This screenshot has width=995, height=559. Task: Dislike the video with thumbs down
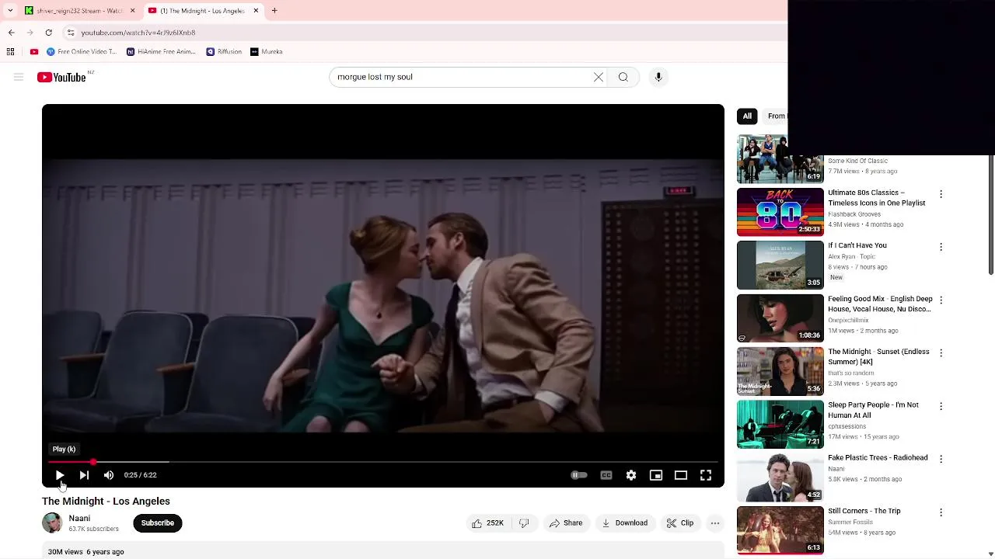coord(524,523)
